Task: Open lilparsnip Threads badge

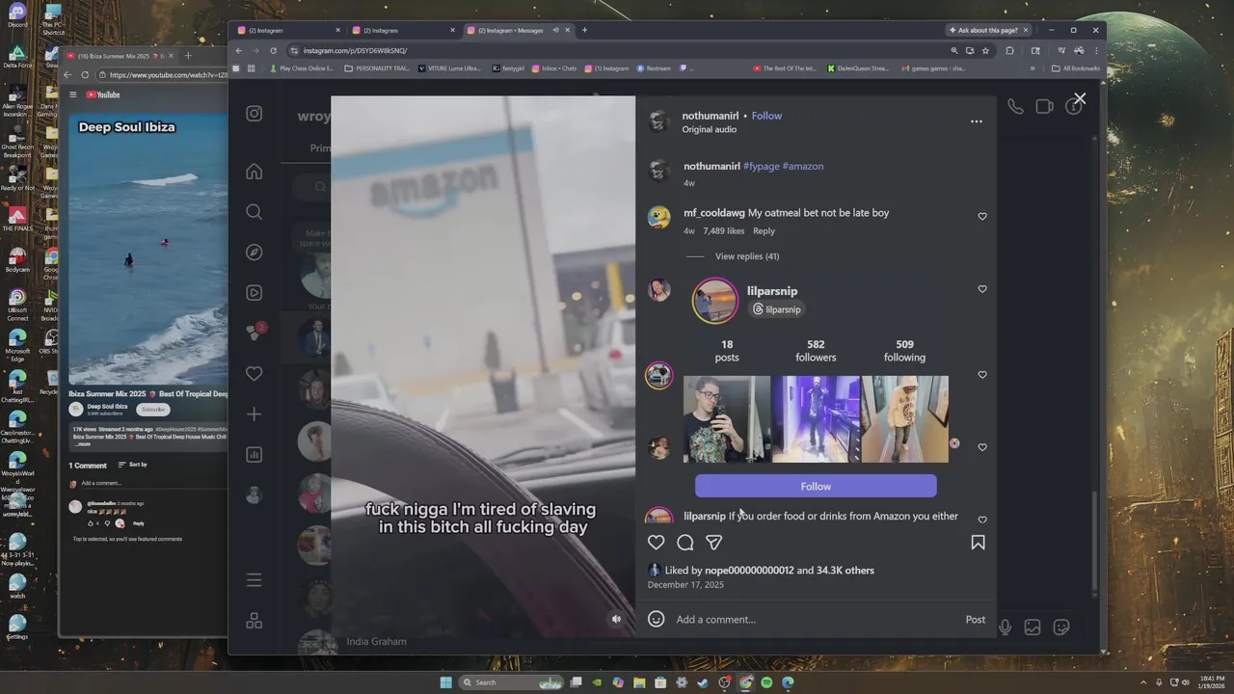Action: (776, 309)
